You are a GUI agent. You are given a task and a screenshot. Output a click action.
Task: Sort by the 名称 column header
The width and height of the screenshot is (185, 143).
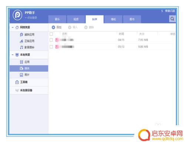[x=64, y=34]
